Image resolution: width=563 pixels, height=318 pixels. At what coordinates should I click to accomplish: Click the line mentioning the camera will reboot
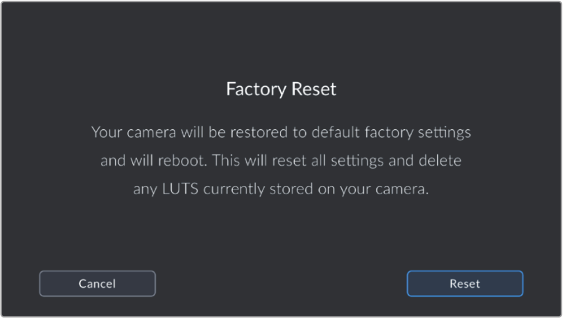tap(281, 161)
